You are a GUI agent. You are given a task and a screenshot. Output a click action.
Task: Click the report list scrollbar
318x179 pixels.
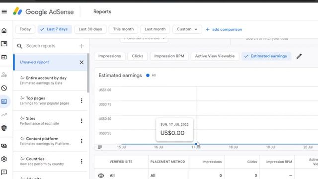[x=88, y=73]
